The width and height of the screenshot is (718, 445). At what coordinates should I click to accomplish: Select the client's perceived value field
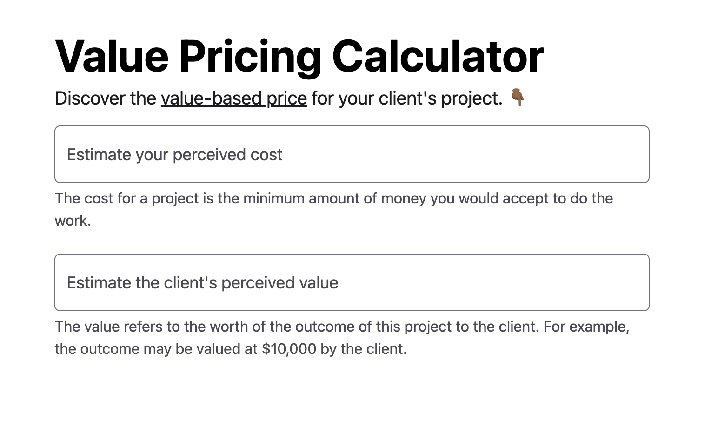click(x=352, y=282)
